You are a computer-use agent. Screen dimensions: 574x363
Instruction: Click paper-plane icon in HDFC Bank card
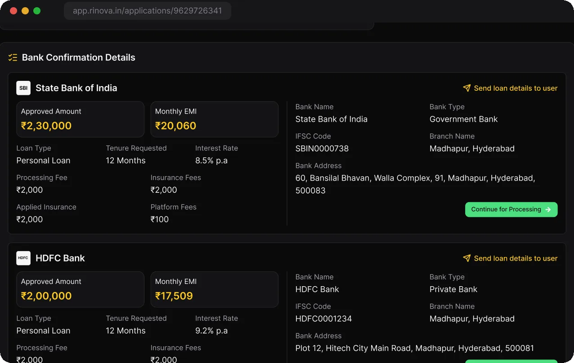[x=467, y=258]
